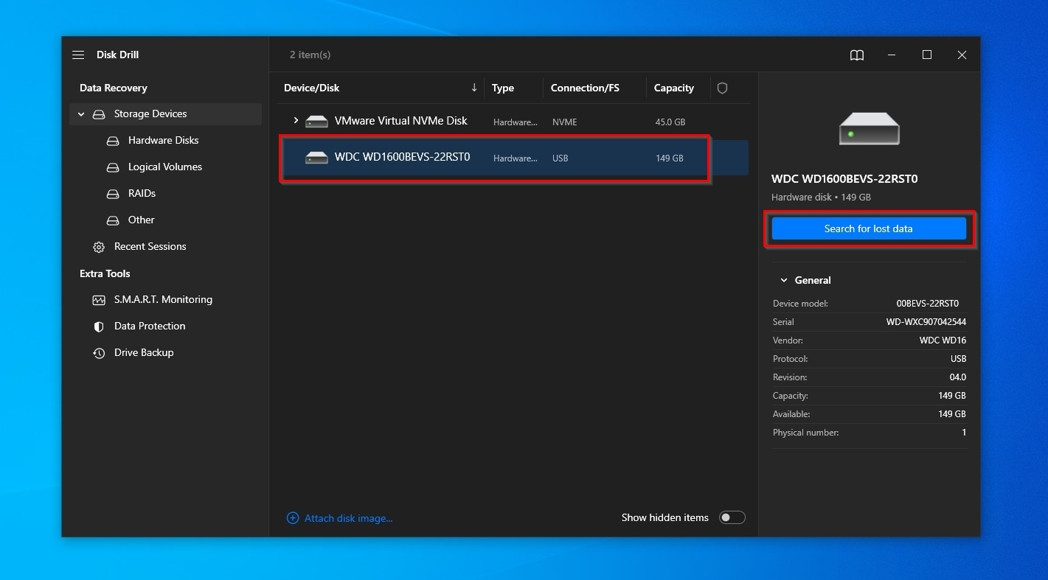Select the VMware Virtual NVMe Disk name

point(401,120)
